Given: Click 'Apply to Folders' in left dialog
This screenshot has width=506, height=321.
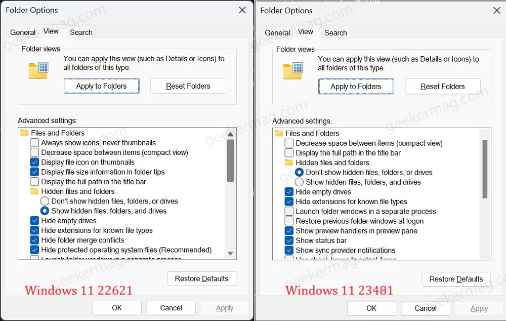Looking at the screenshot, I should (101, 86).
